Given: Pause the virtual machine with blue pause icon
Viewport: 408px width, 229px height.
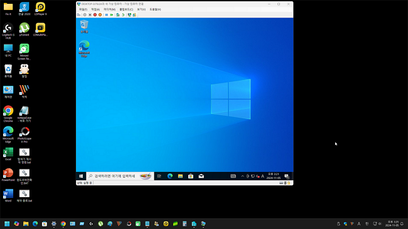Looking at the screenshot, I should click(107, 15).
